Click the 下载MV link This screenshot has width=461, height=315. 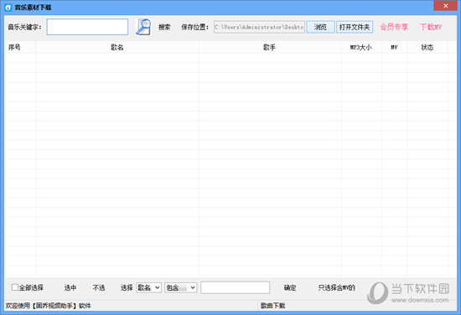(x=431, y=27)
